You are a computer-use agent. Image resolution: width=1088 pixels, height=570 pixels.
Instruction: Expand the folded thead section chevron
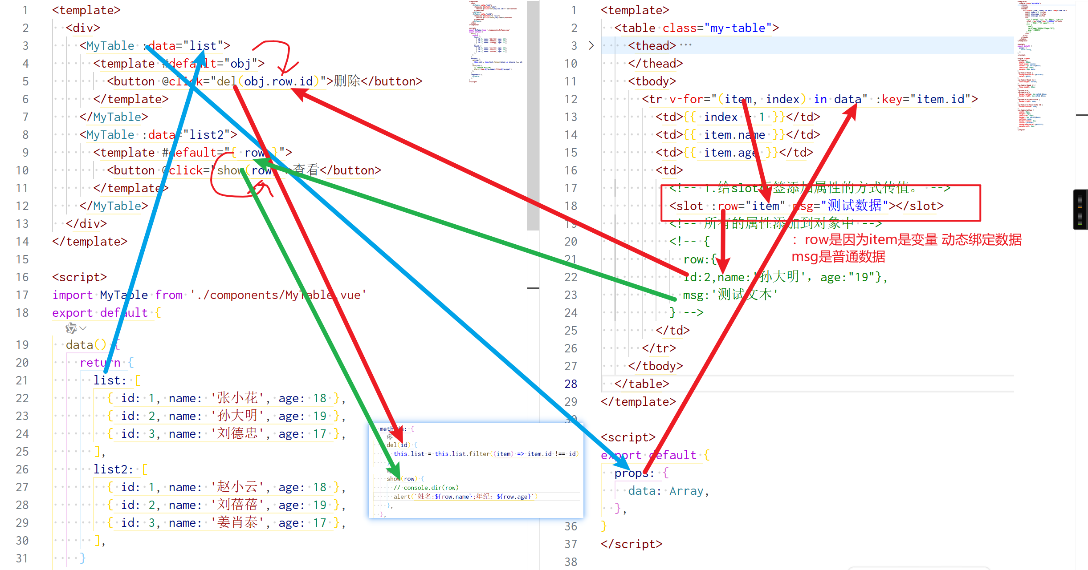[x=591, y=45]
